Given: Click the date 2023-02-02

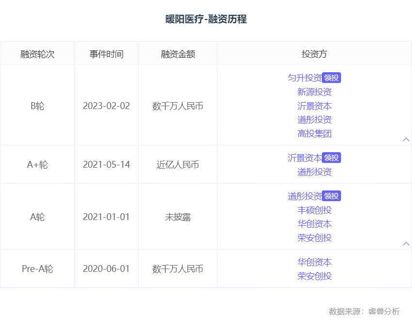Looking at the screenshot, I should [x=107, y=106].
